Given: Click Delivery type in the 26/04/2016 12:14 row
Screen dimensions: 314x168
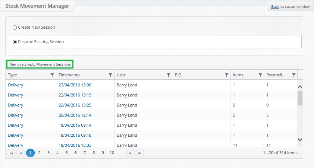Looking at the screenshot, I should click(16, 115).
